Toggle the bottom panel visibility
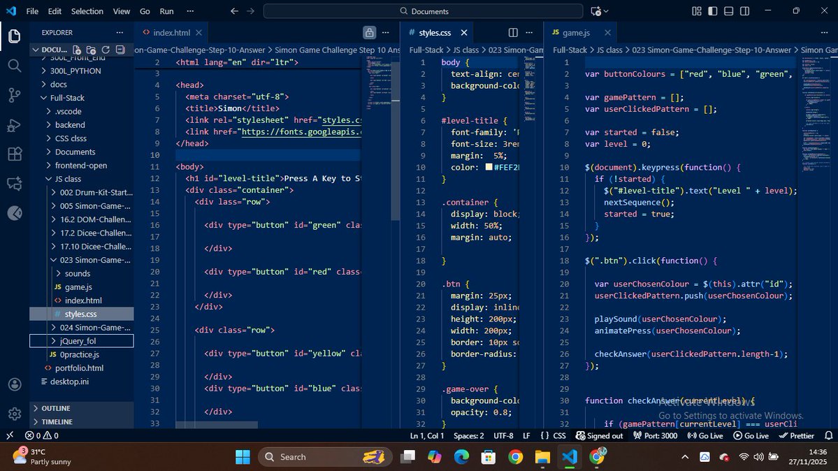 (728, 11)
